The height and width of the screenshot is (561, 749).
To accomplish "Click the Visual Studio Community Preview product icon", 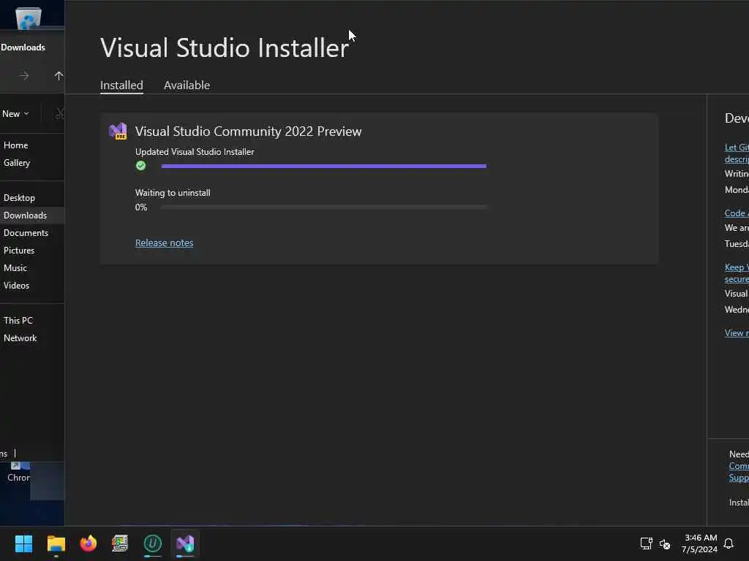I will coord(118,131).
